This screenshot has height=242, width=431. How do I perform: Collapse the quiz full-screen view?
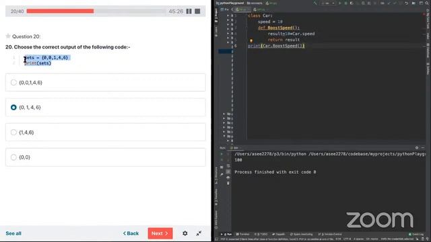click(199, 233)
